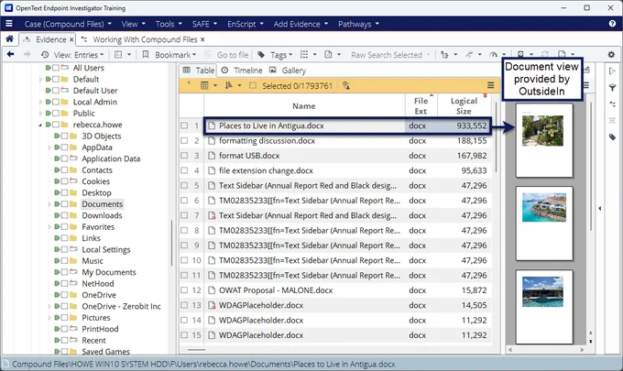Click the help question mark icon
Viewport: 623px width, 371px height.
(x=612, y=24)
